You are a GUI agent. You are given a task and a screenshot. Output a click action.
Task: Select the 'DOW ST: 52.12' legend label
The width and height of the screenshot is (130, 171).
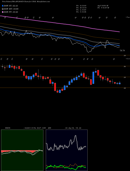[x=11, y=6]
